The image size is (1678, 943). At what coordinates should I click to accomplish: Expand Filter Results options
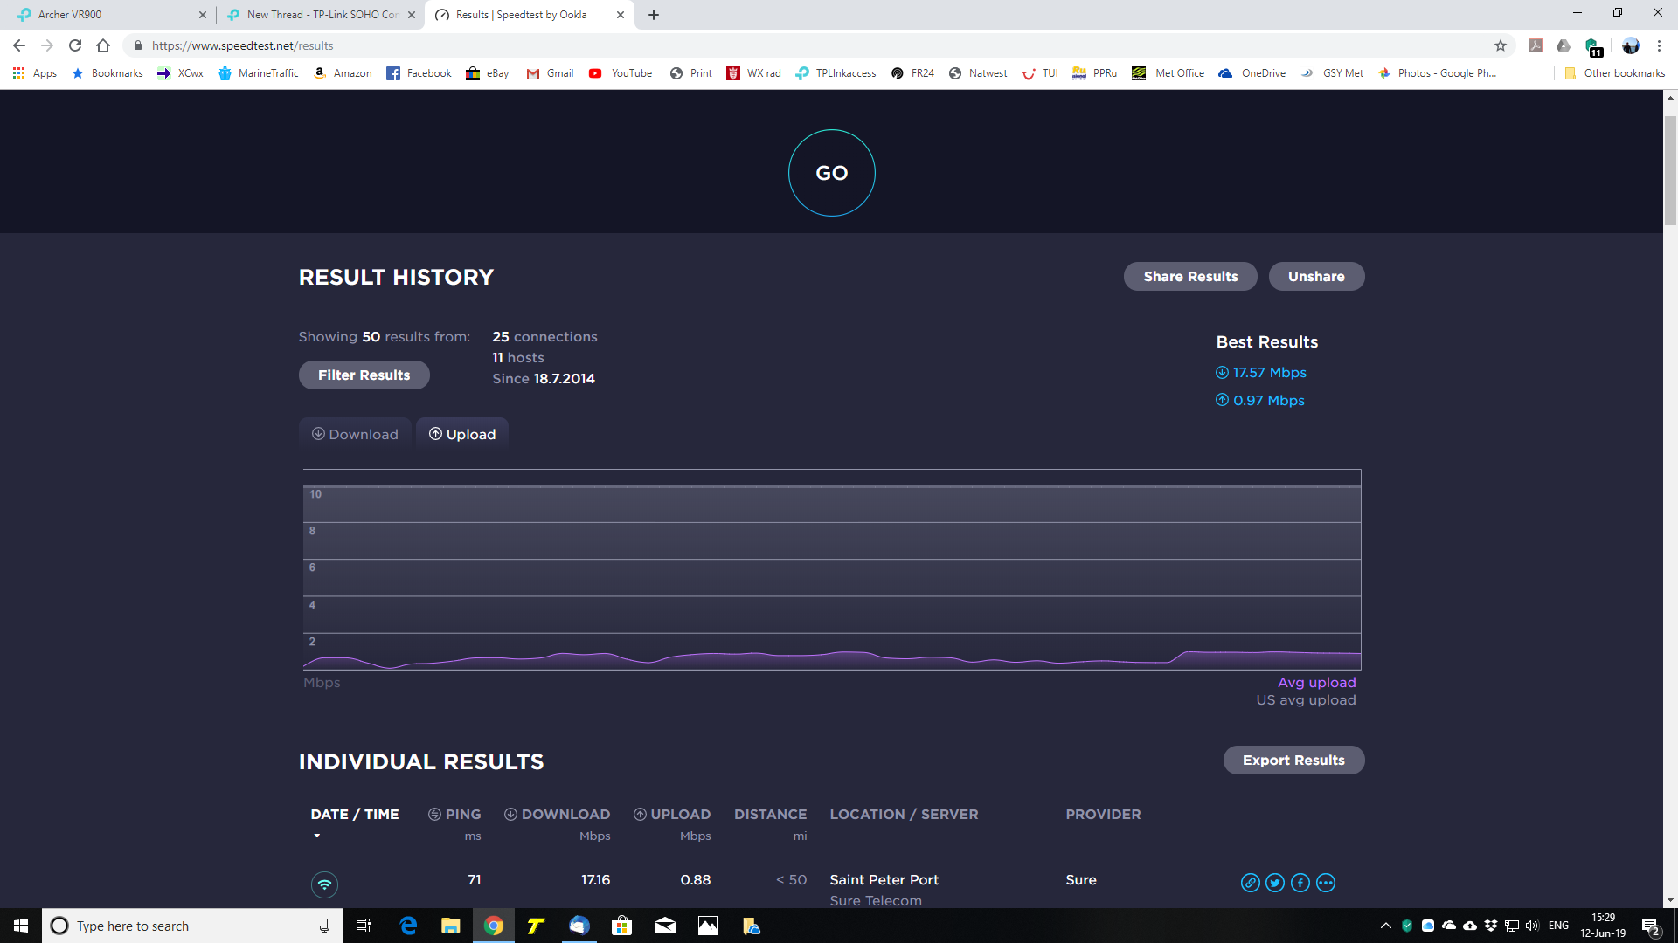pyautogui.click(x=364, y=375)
